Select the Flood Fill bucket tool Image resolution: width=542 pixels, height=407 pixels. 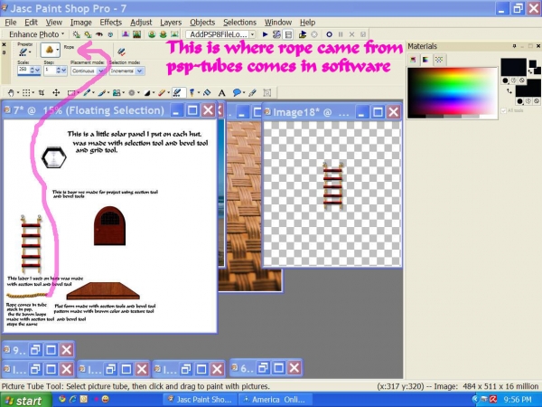207,93
